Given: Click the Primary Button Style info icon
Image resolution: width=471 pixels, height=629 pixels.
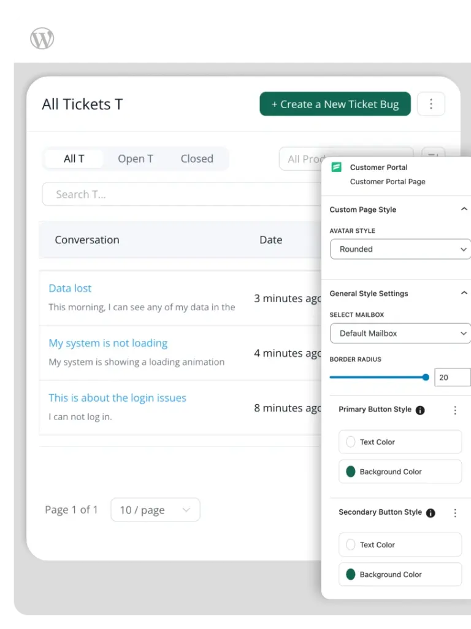Looking at the screenshot, I should [x=420, y=410].
